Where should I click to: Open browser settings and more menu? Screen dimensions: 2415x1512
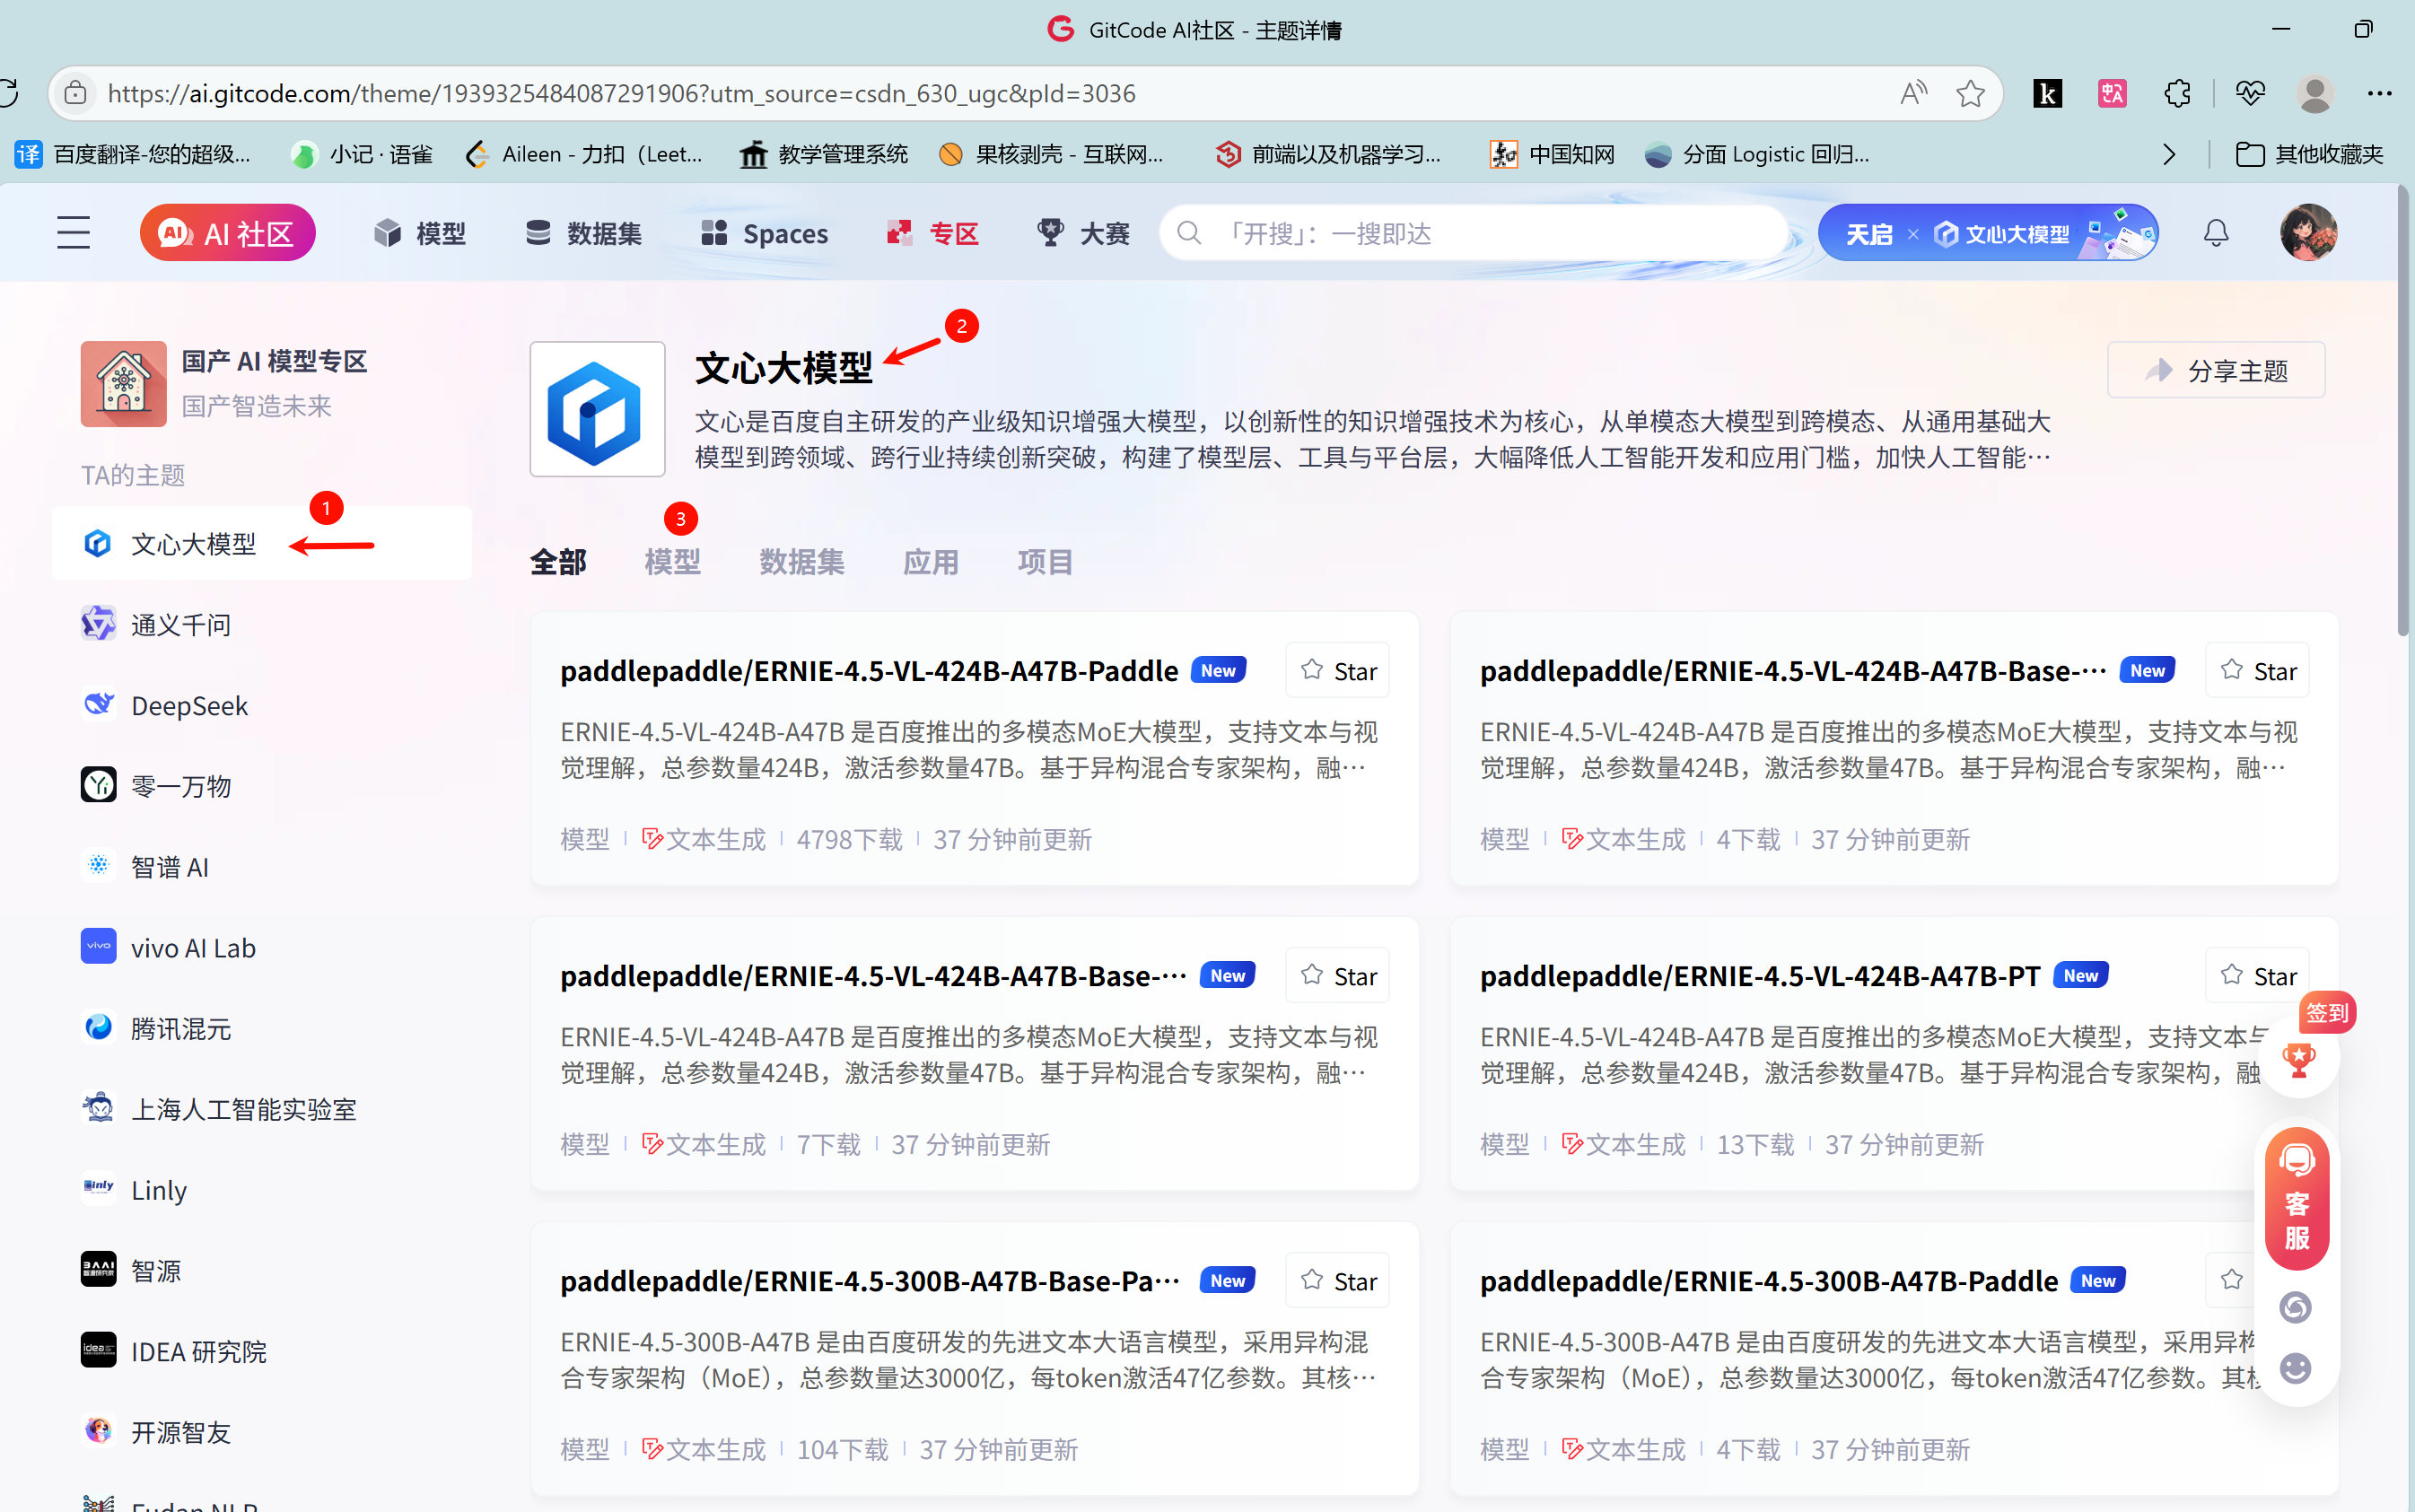pos(2379,93)
